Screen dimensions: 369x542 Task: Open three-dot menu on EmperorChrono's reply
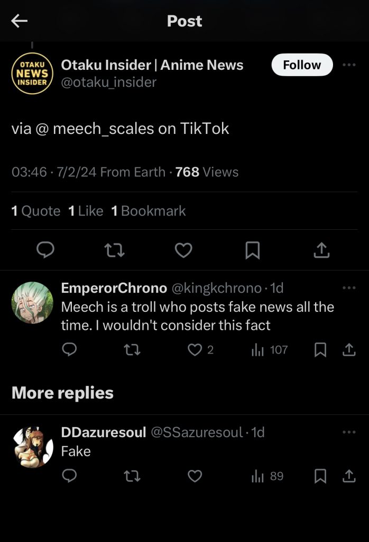pyautogui.click(x=349, y=288)
